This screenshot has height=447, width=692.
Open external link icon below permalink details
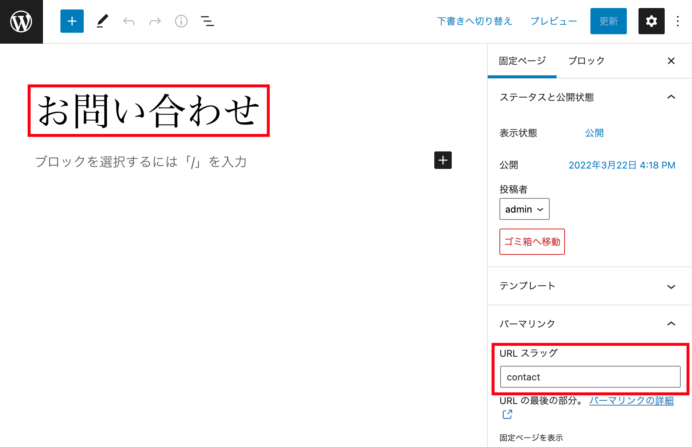click(507, 414)
